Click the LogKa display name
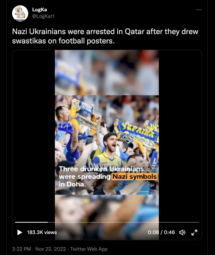Viewport: 215px width, 255px height. (x=40, y=10)
